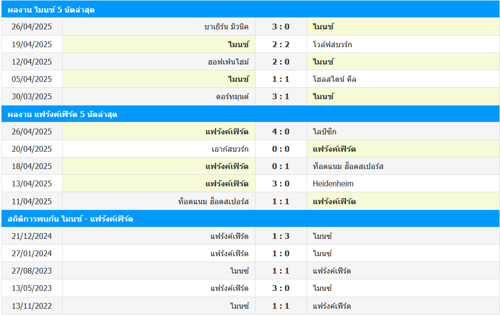Click the 3 : 1 score

(x=281, y=96)
